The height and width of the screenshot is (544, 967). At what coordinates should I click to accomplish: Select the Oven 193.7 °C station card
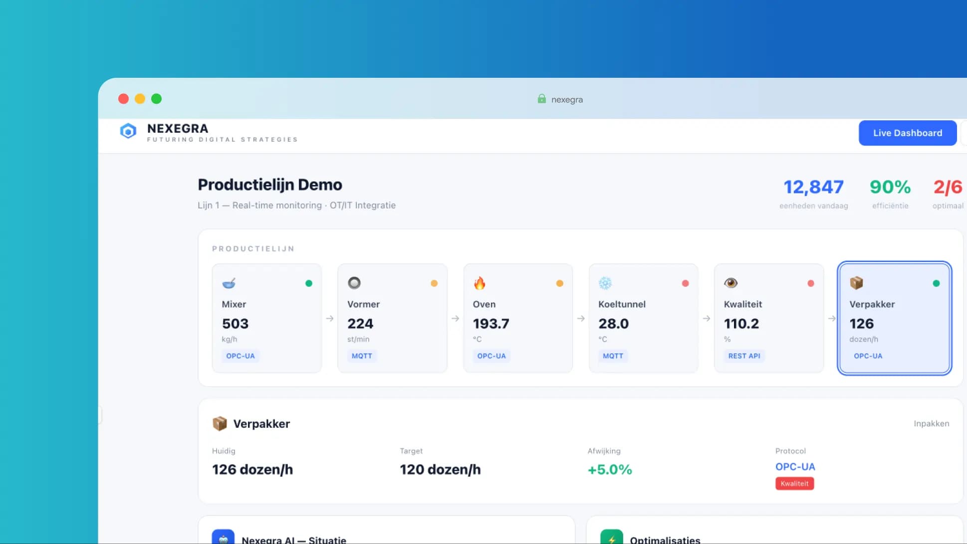[x=517, y=318]
